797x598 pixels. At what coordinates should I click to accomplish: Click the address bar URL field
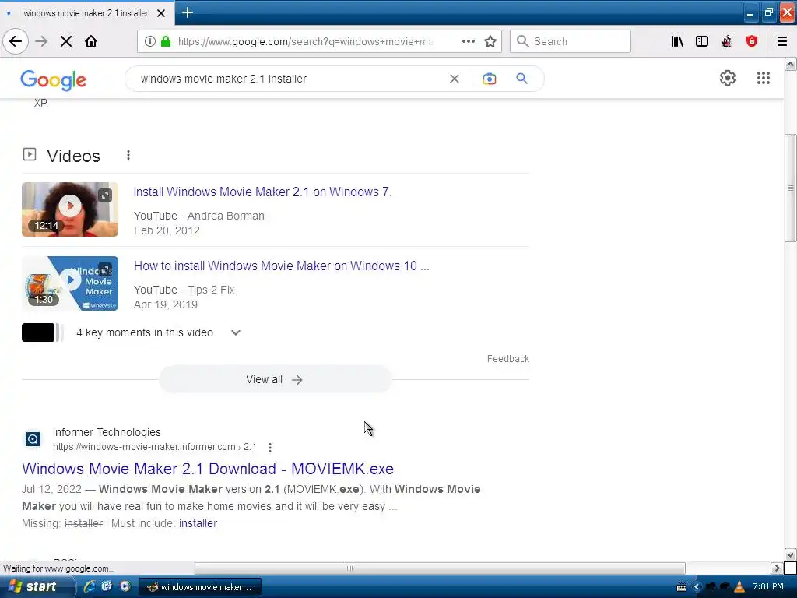(305, 41)
